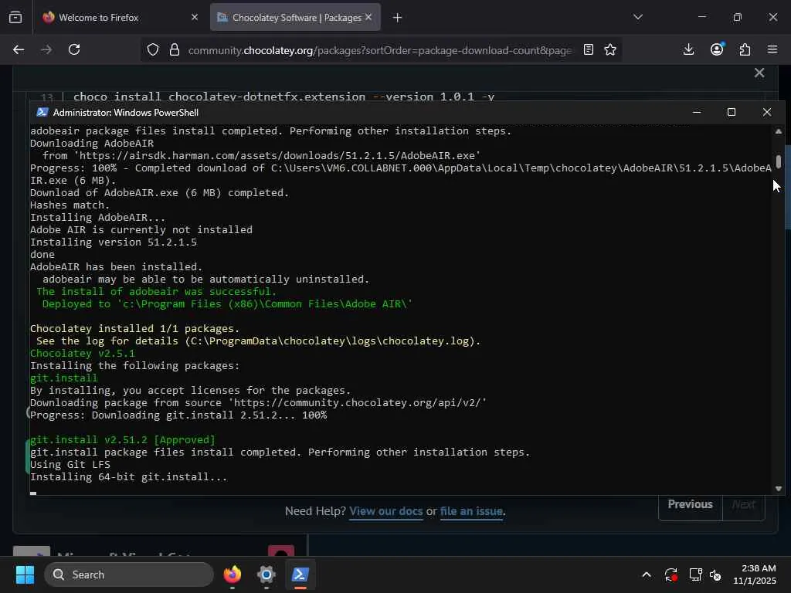Open the update sync tray icon
Viewport: 791px width, 593px height.
pyautogui.click(x=671, y=574)
